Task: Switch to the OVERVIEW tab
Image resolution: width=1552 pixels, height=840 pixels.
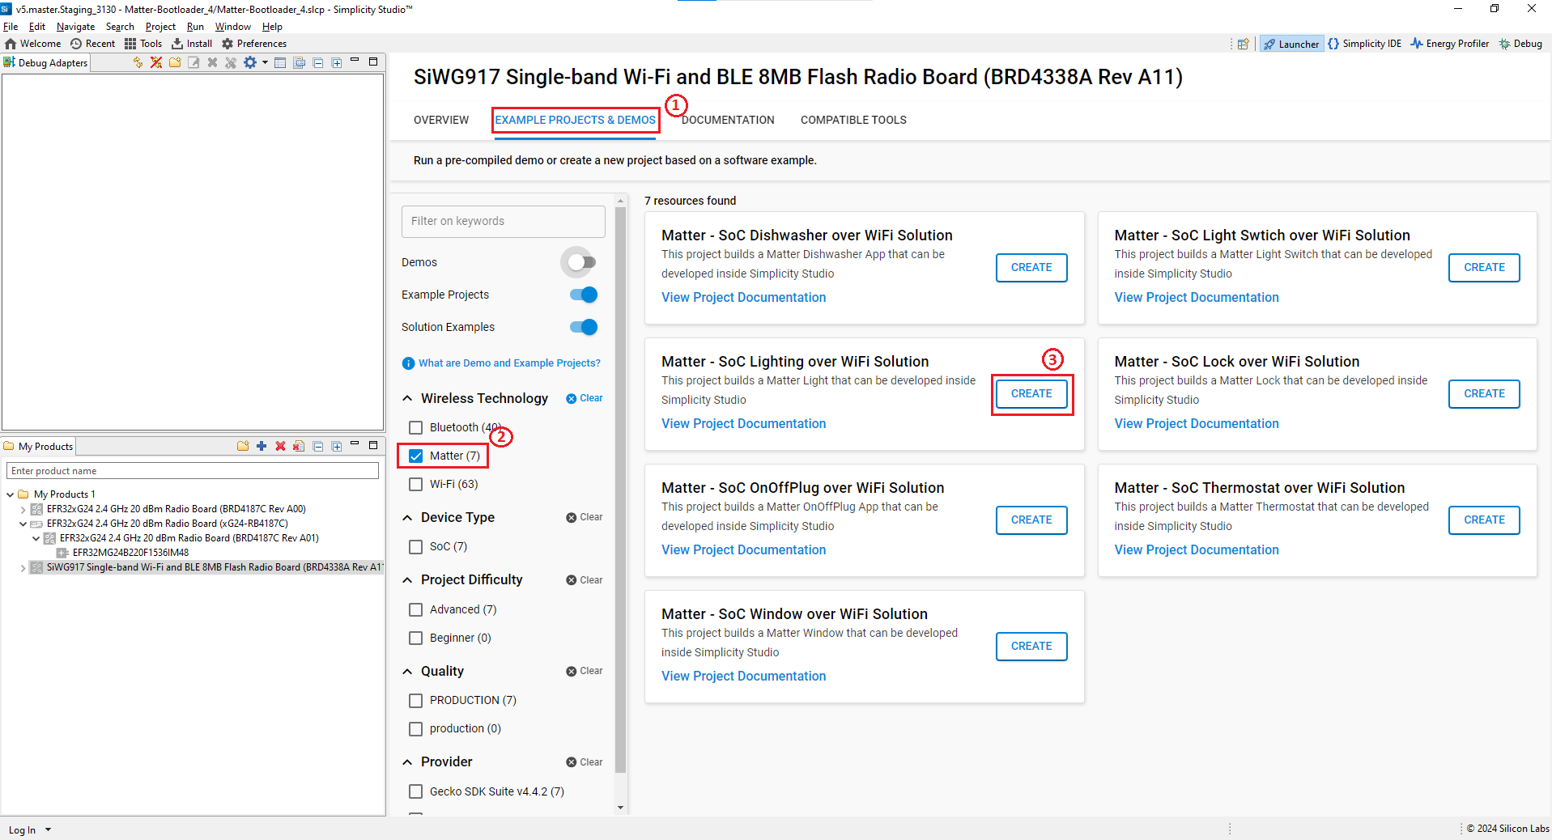Action: coord(441,120)
